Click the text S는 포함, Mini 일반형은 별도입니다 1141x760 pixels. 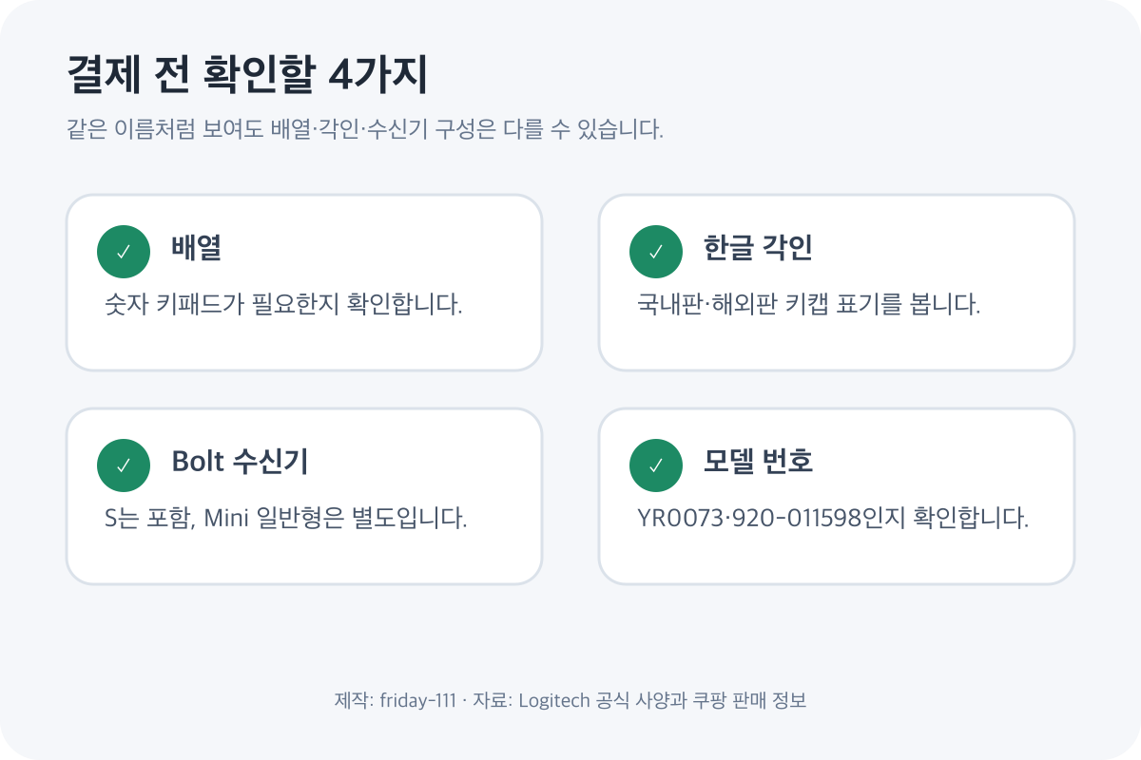tap(285, 519)
